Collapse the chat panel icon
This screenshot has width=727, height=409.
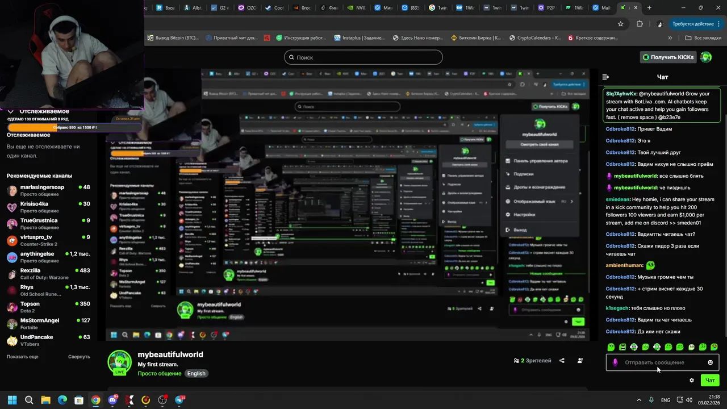[x=605, y=77]
